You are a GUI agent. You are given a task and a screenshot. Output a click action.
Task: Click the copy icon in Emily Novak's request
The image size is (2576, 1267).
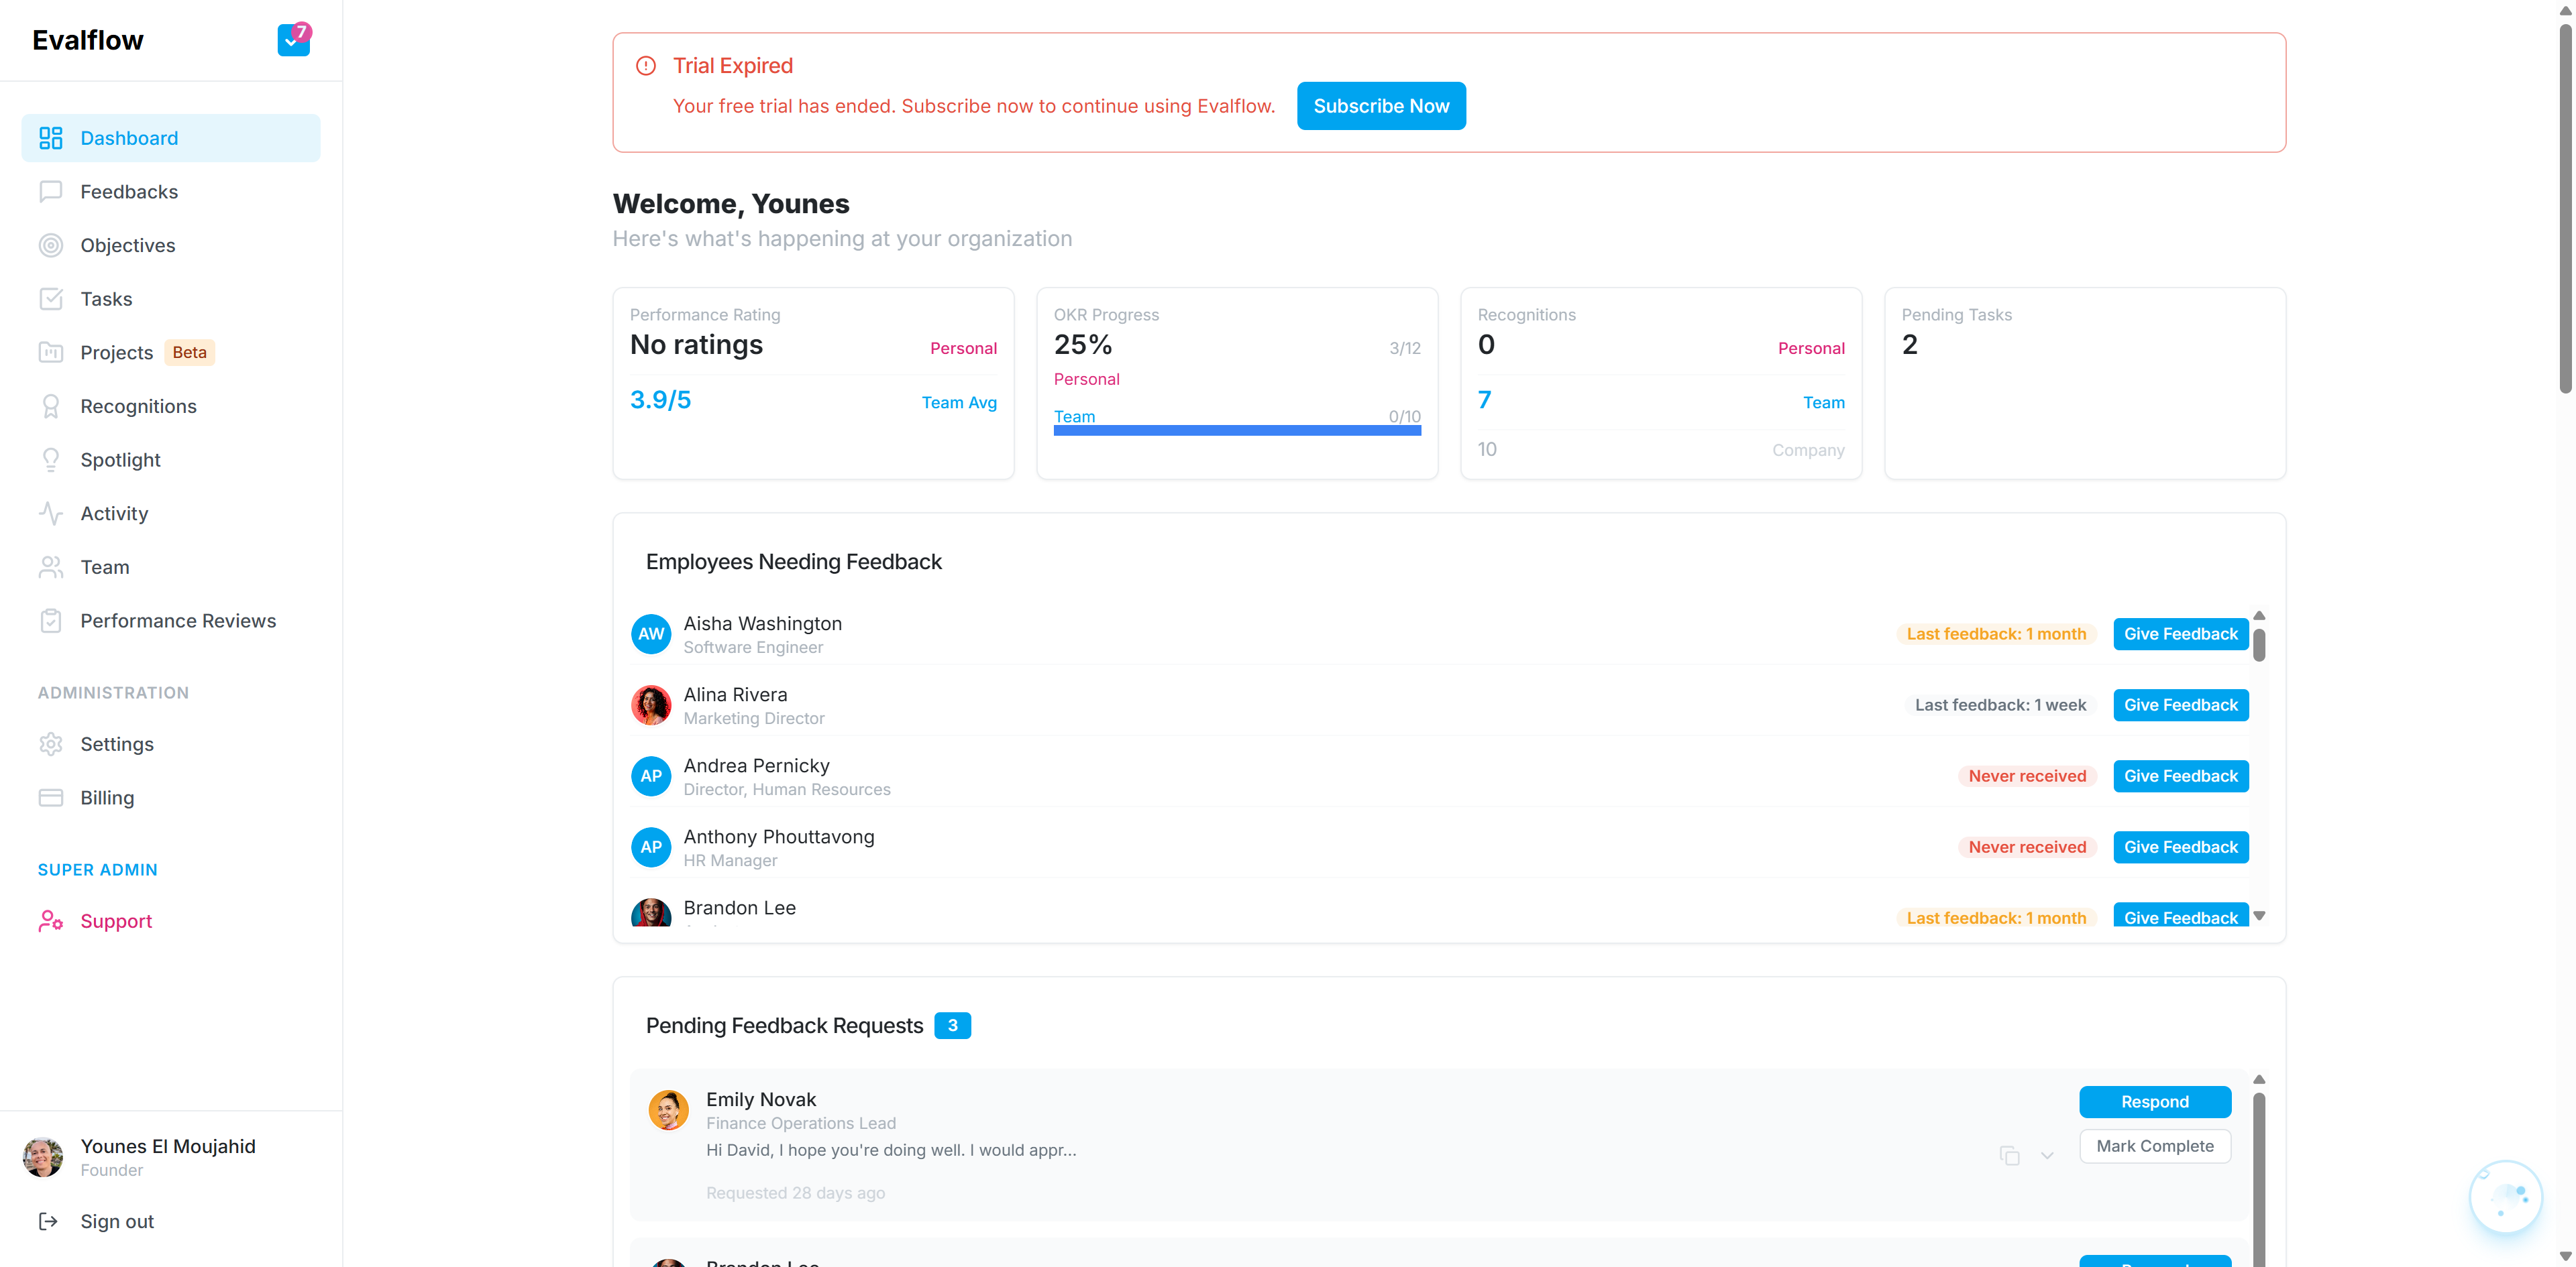pos(2009,1155)
